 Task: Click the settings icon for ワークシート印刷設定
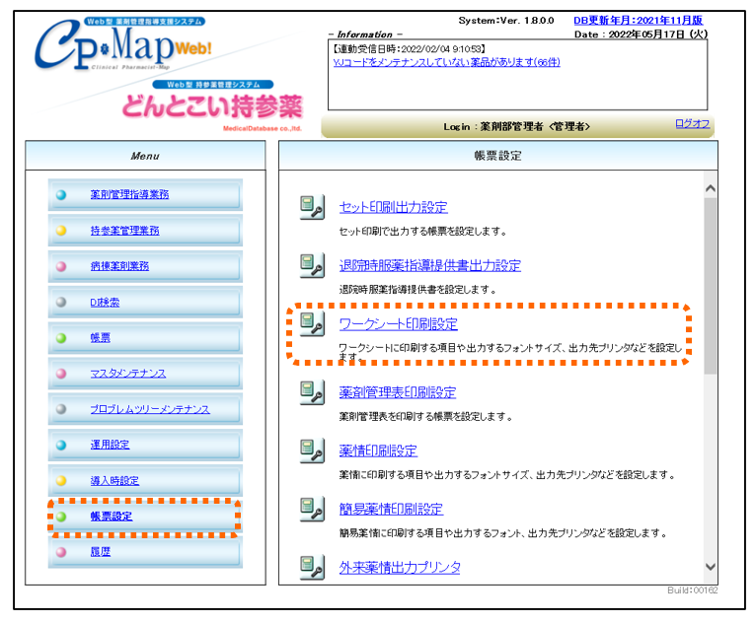pyautogui.click(x=312, y=323)
